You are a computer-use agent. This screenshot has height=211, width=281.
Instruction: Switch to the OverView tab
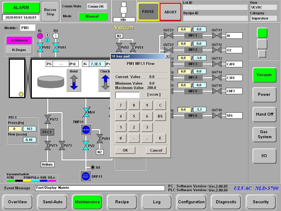click(17, 202)
